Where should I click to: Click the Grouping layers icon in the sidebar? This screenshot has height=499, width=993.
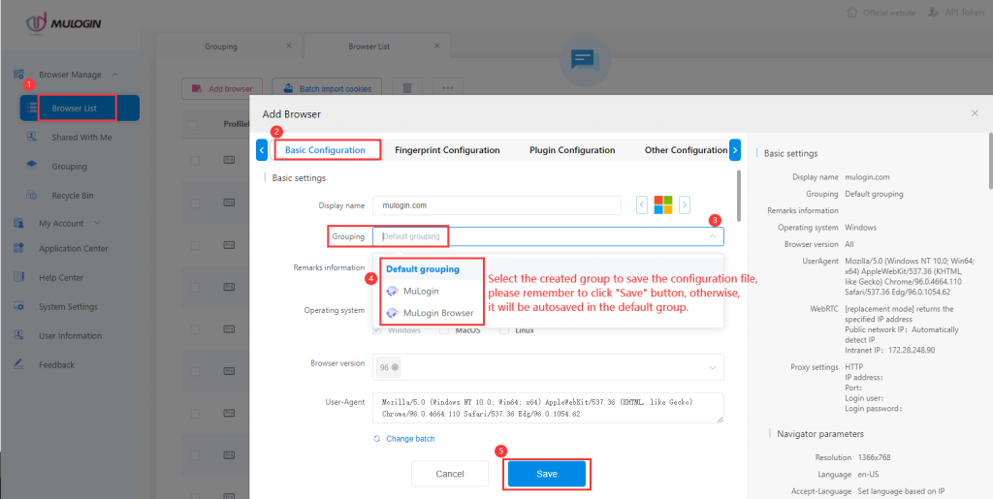click(32, 166)
